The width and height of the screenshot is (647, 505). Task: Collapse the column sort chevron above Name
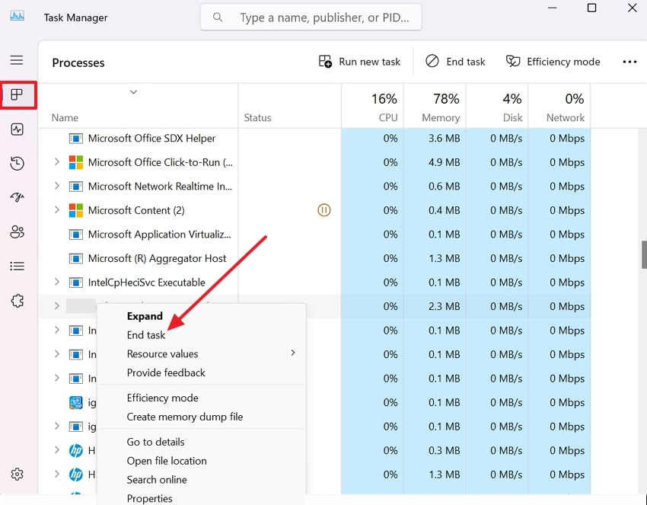133,91
